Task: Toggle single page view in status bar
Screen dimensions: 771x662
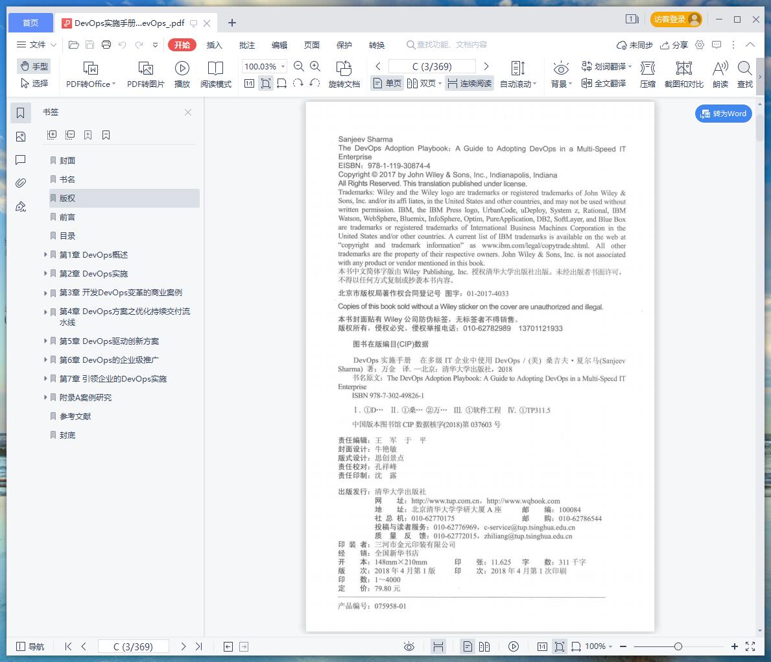Action: pyautogui.click(x=468, y=646)
